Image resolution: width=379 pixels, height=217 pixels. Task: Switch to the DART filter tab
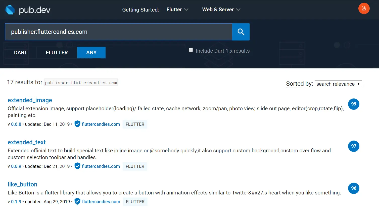pyautogui.click(x=21, y=53)
